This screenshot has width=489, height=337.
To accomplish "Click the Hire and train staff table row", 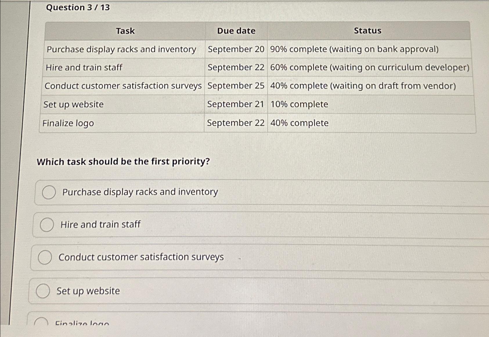I will (84, 68).
